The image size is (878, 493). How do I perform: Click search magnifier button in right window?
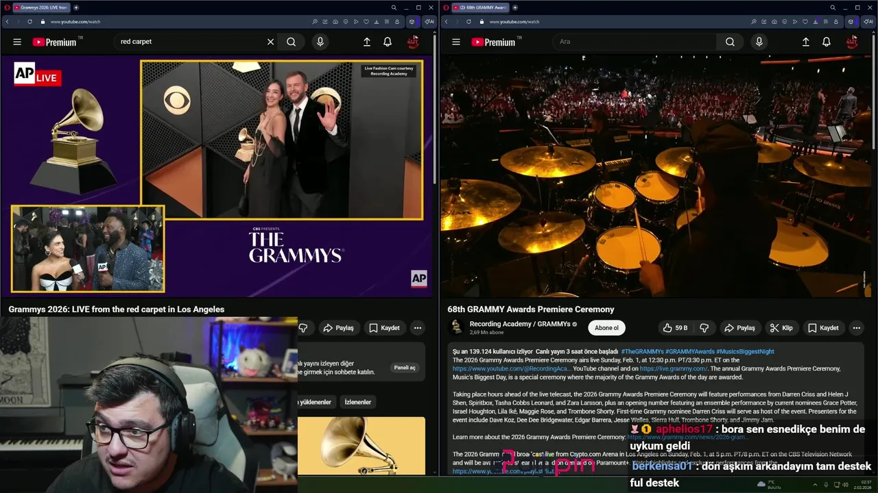tap(731, 42)
